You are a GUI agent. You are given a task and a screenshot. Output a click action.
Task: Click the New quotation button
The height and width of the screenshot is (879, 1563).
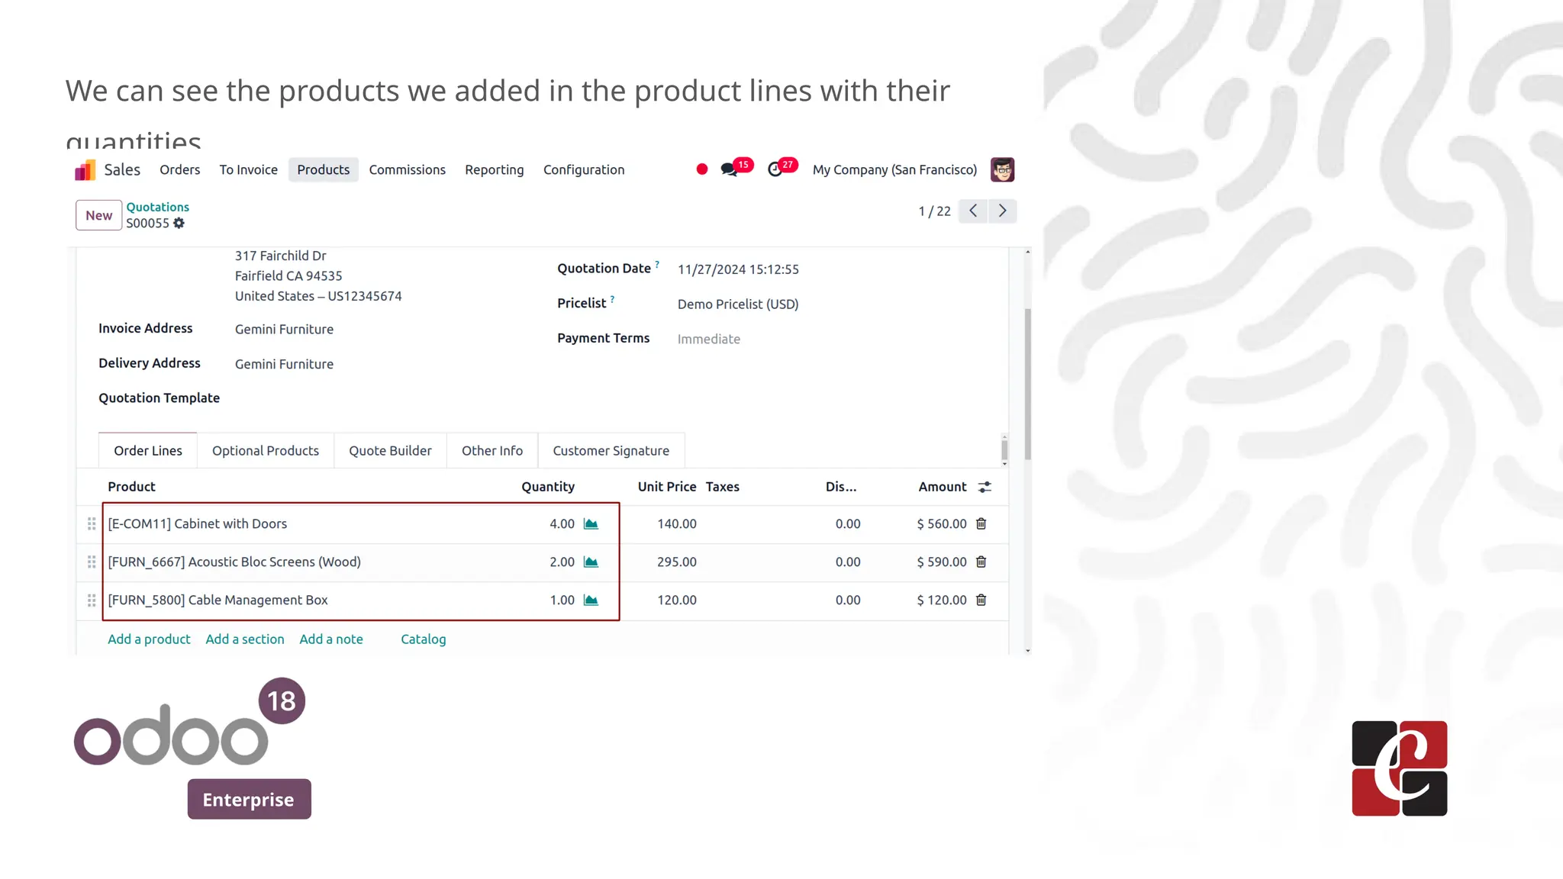pyautogui.click(x=99, y=215)
